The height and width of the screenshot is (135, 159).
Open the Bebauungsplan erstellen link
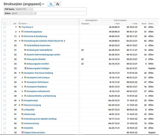[38, 64]
